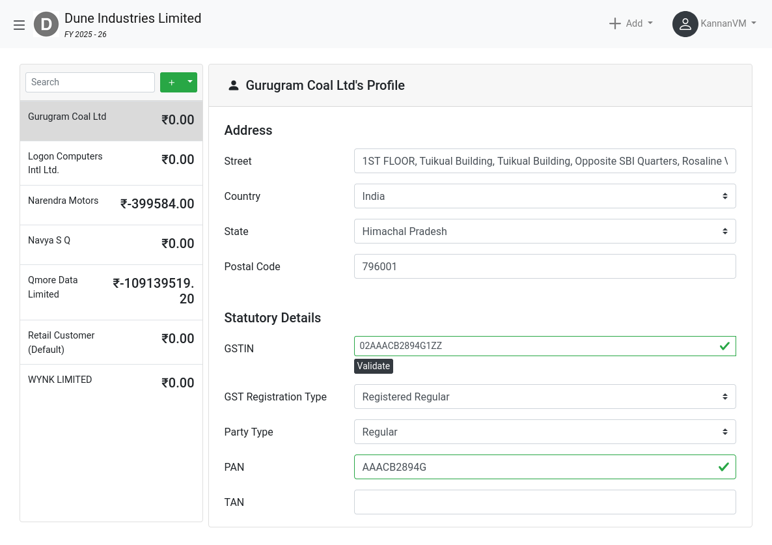Image resolution: width=772 pixels, height=545 pixels.
Task: Open the Add dropdown in header
Action: 631,23
